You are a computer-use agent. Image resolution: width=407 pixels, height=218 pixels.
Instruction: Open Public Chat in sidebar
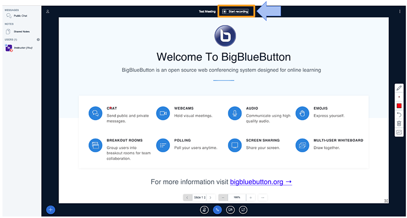click(x=17, y=16)
